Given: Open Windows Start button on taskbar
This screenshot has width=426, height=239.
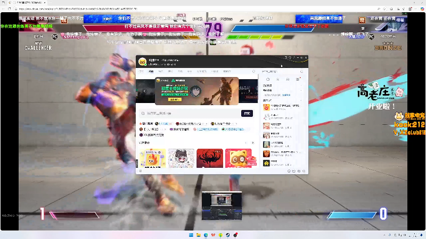Looking at the screenshot, I should pyautogui.click(x=191, y=235).
